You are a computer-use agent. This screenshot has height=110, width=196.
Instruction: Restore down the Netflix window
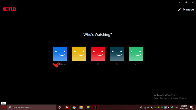tap(186, 2)
